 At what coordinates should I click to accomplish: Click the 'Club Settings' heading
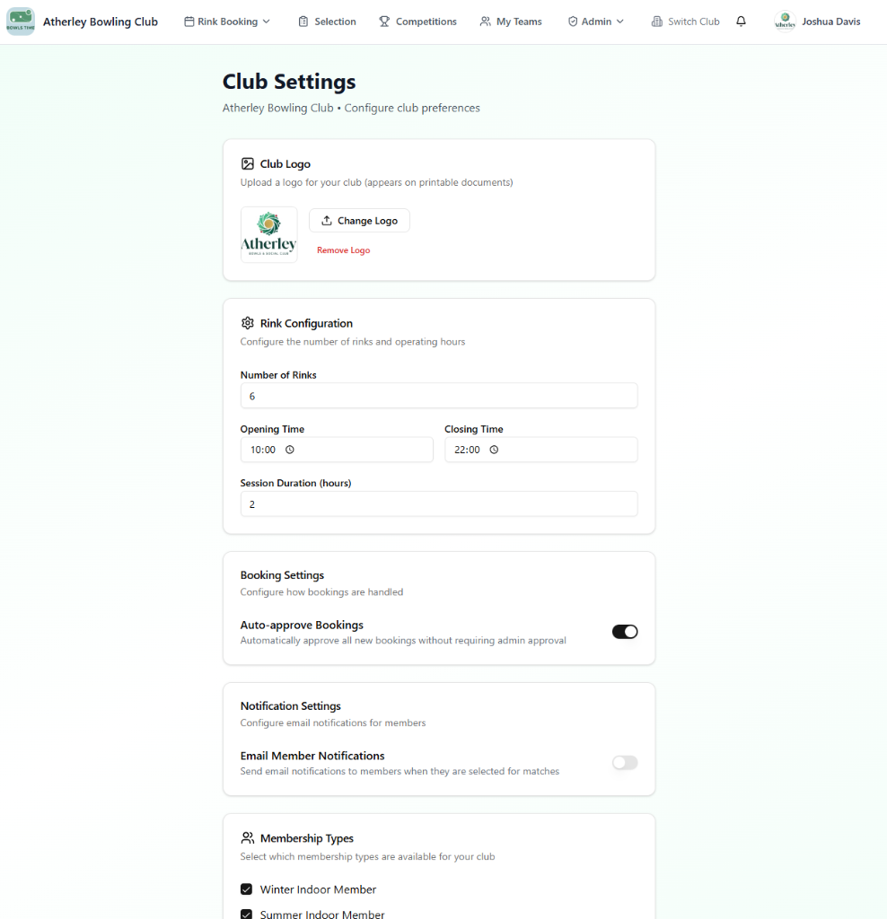(x=289, y=82)
